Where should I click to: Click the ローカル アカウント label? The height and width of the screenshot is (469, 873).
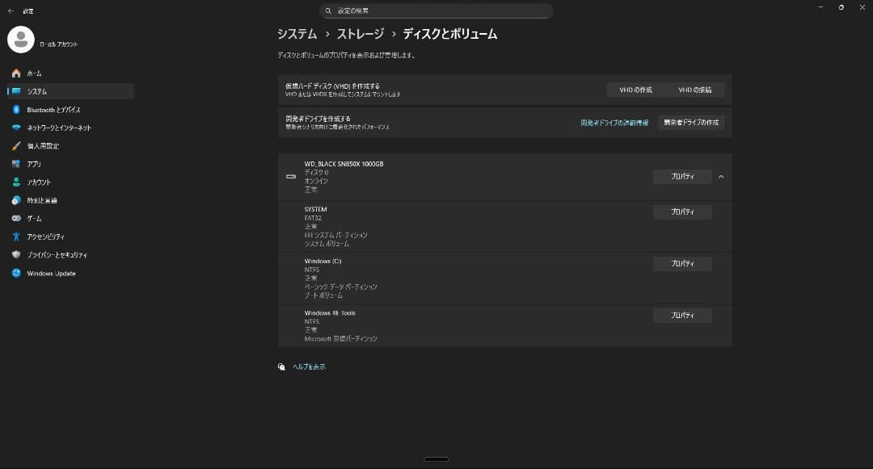[x=58, y=44]
